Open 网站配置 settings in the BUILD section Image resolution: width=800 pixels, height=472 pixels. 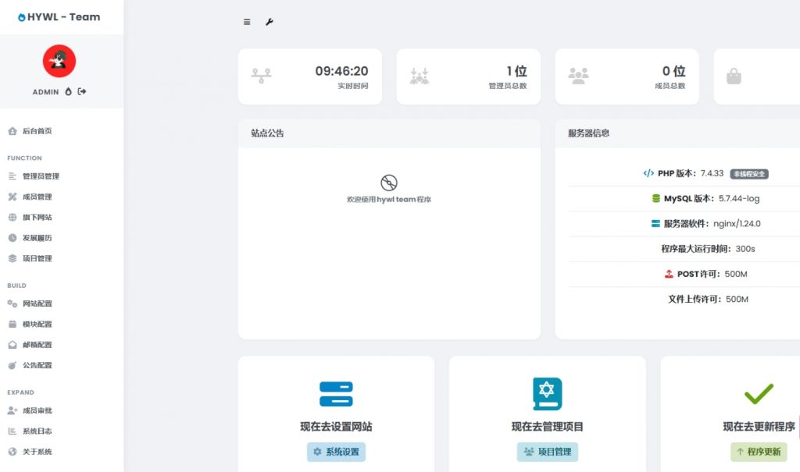[x=35, y=303]
